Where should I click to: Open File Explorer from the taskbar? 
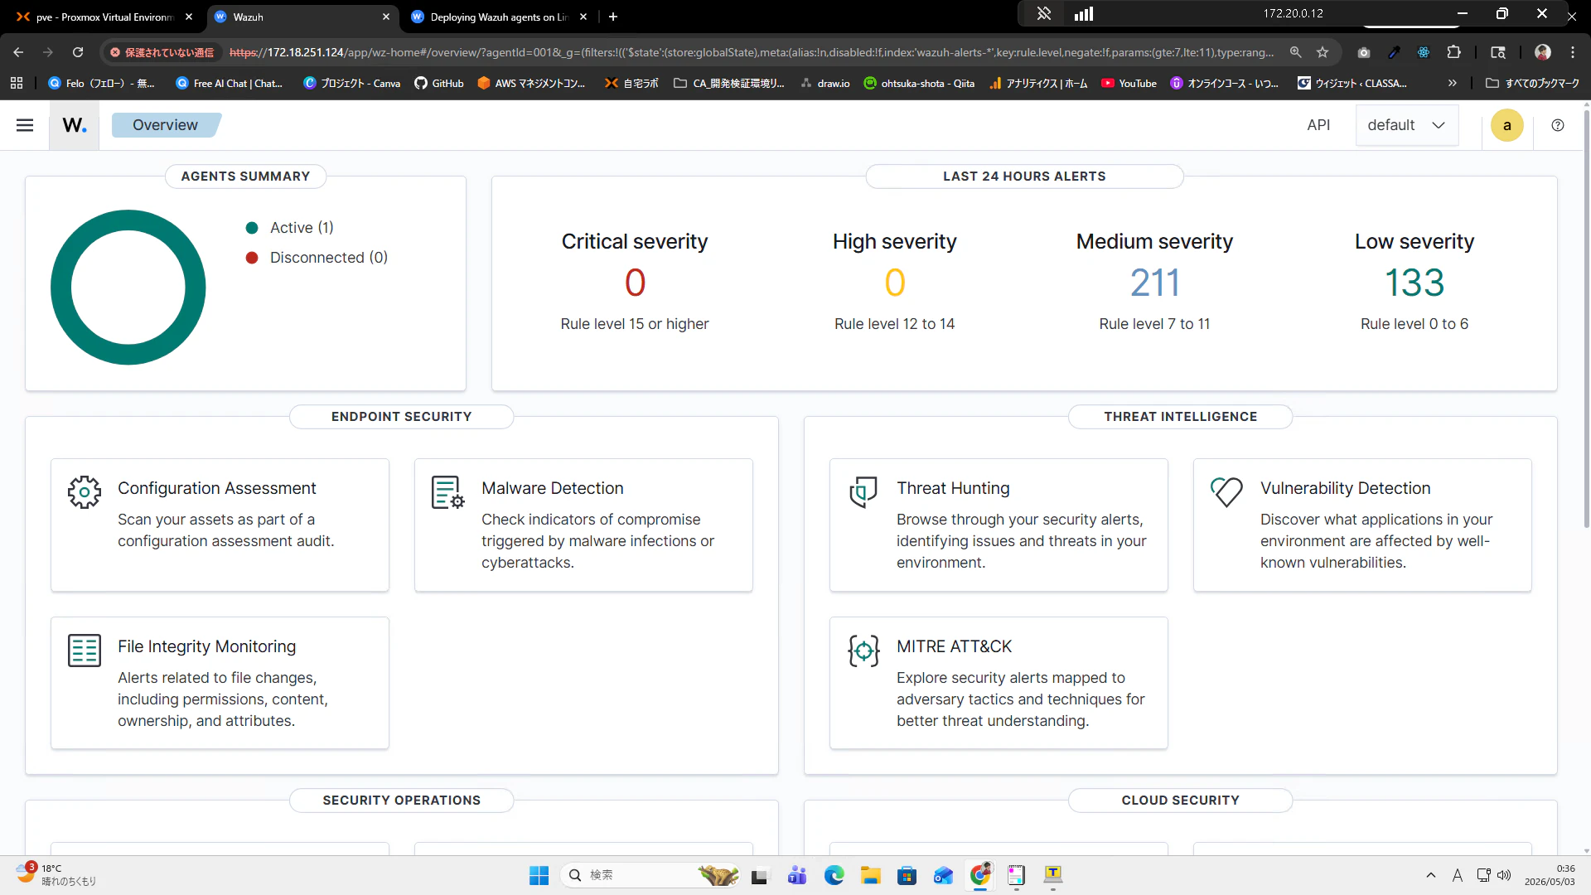(870, 875)
